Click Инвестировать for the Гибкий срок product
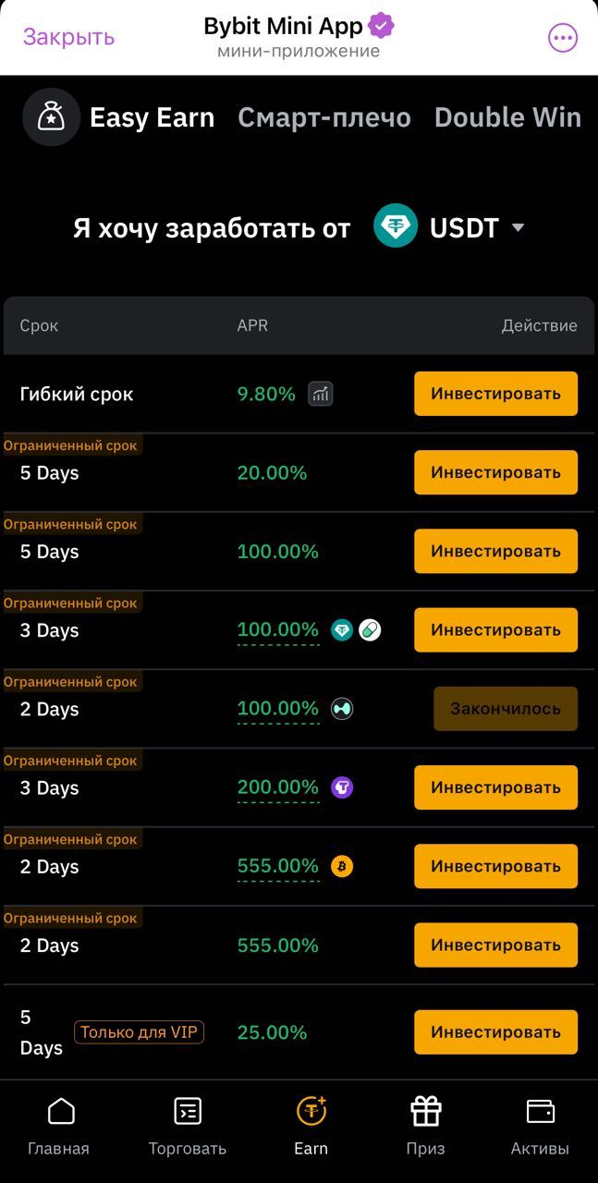Image resolution: width=598 pixels, height=1183 pixels. (495, 393)
